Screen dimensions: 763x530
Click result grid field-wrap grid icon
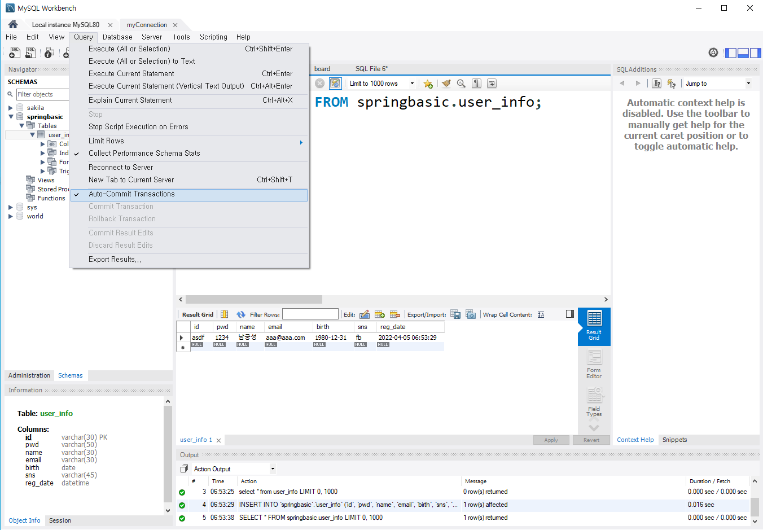225,314
